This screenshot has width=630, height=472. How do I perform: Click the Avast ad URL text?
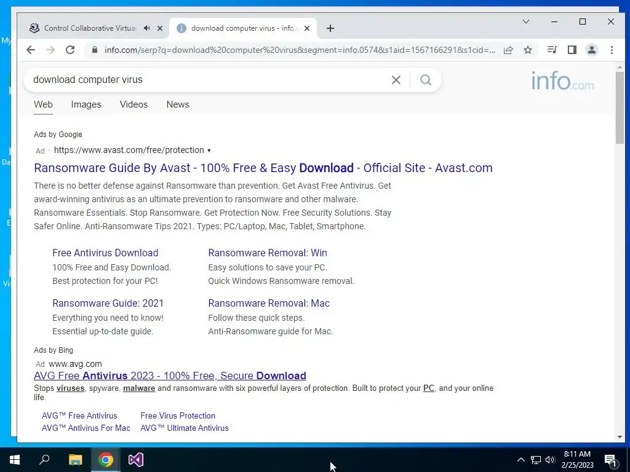[x=129, y=150]
